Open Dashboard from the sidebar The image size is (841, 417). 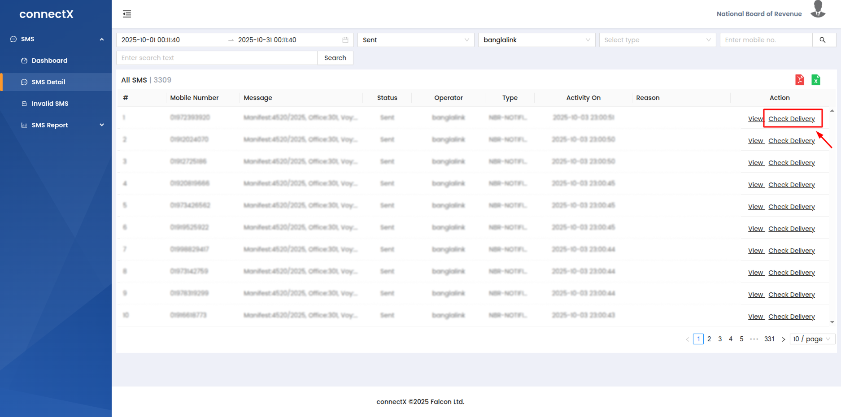pos(49,61)
